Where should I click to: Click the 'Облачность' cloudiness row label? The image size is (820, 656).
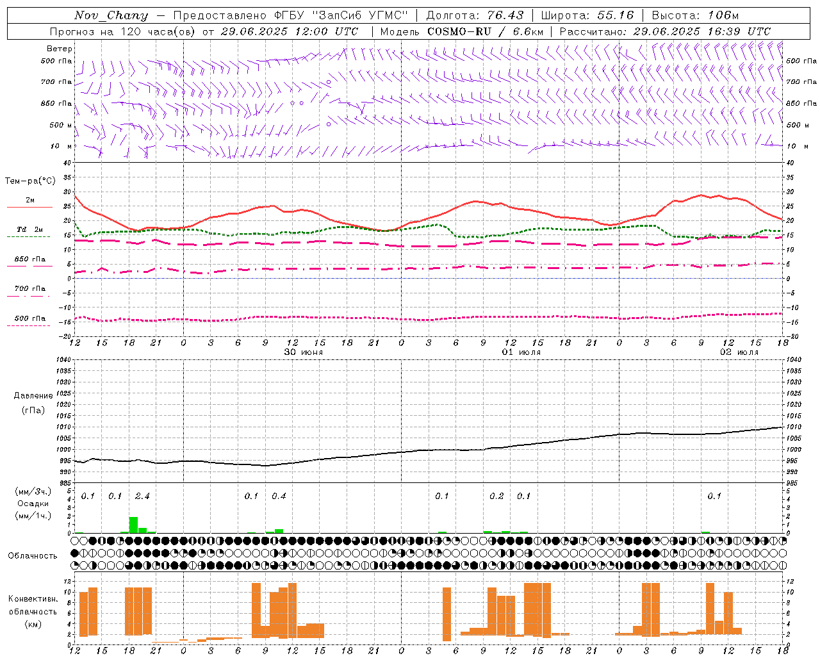[33, 556]
